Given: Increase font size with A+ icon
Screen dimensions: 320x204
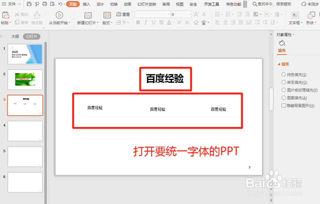Looking at the screenshot, I should (x=196, y=14).
